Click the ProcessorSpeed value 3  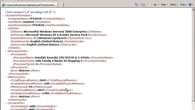[37, 64]
